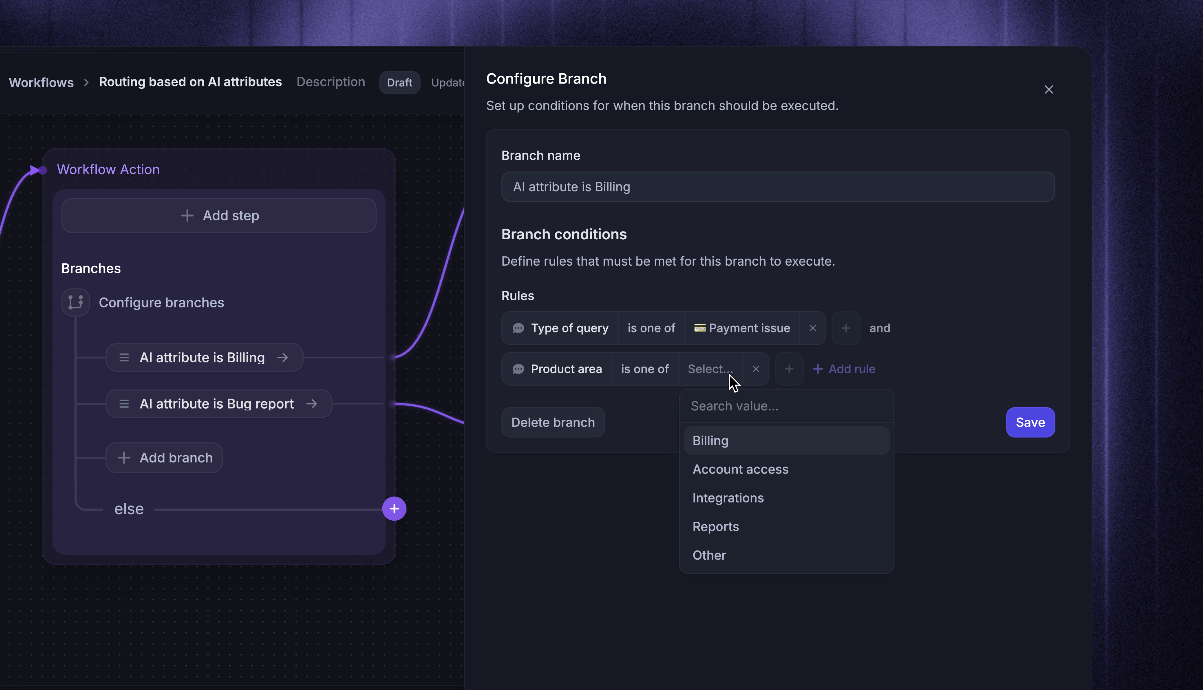Go to Workflows in the breadcrumb

coord(41,83)
